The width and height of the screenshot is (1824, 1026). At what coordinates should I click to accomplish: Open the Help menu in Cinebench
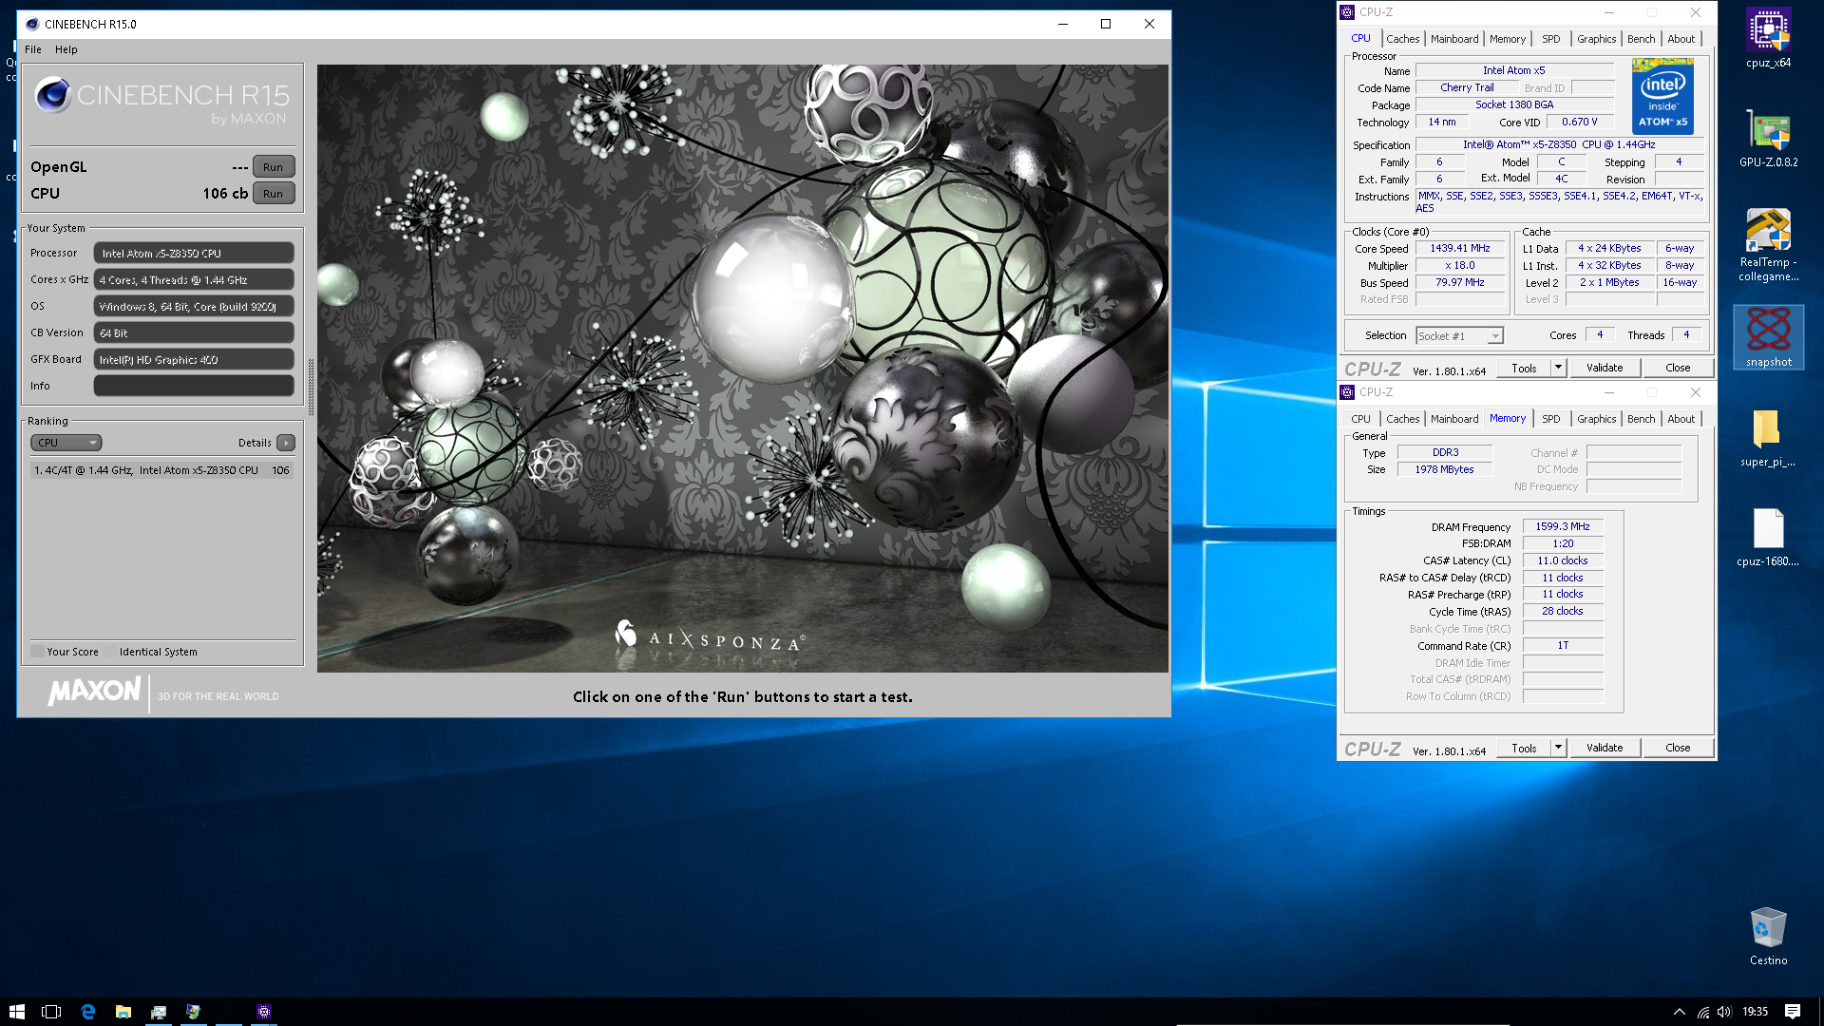(66, 49)
